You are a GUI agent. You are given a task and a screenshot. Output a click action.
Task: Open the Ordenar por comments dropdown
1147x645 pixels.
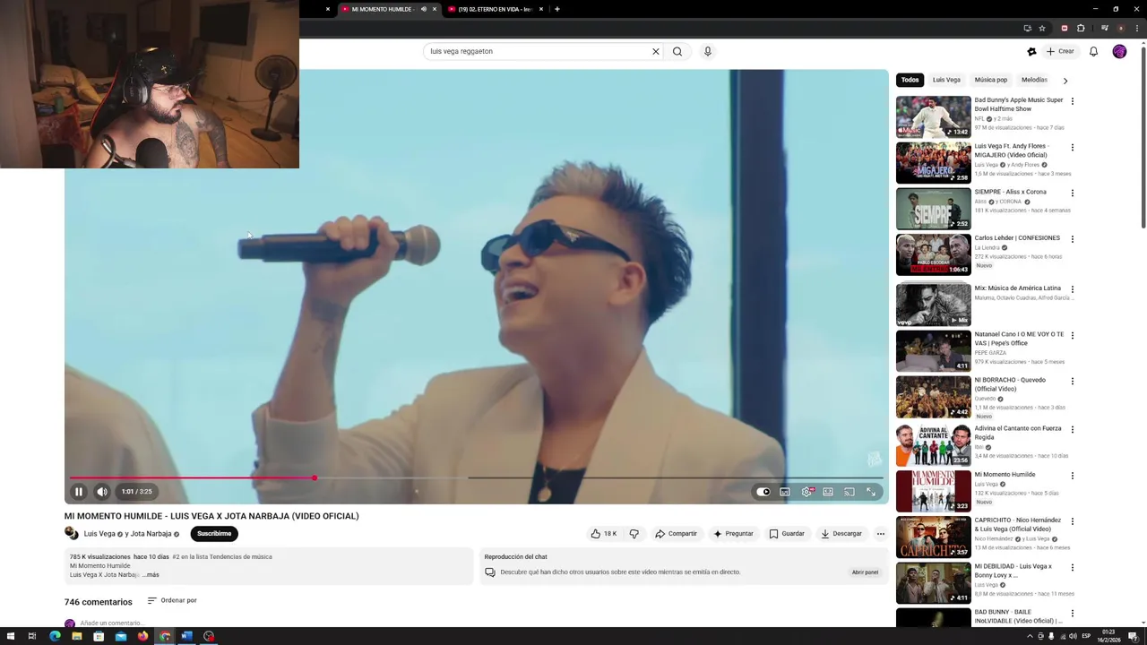172,601
